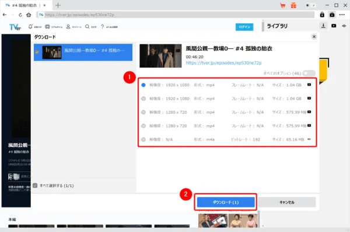
Task: Click audio icon in the m4a row
Action: pyautogui.click(x=309, y=139)
